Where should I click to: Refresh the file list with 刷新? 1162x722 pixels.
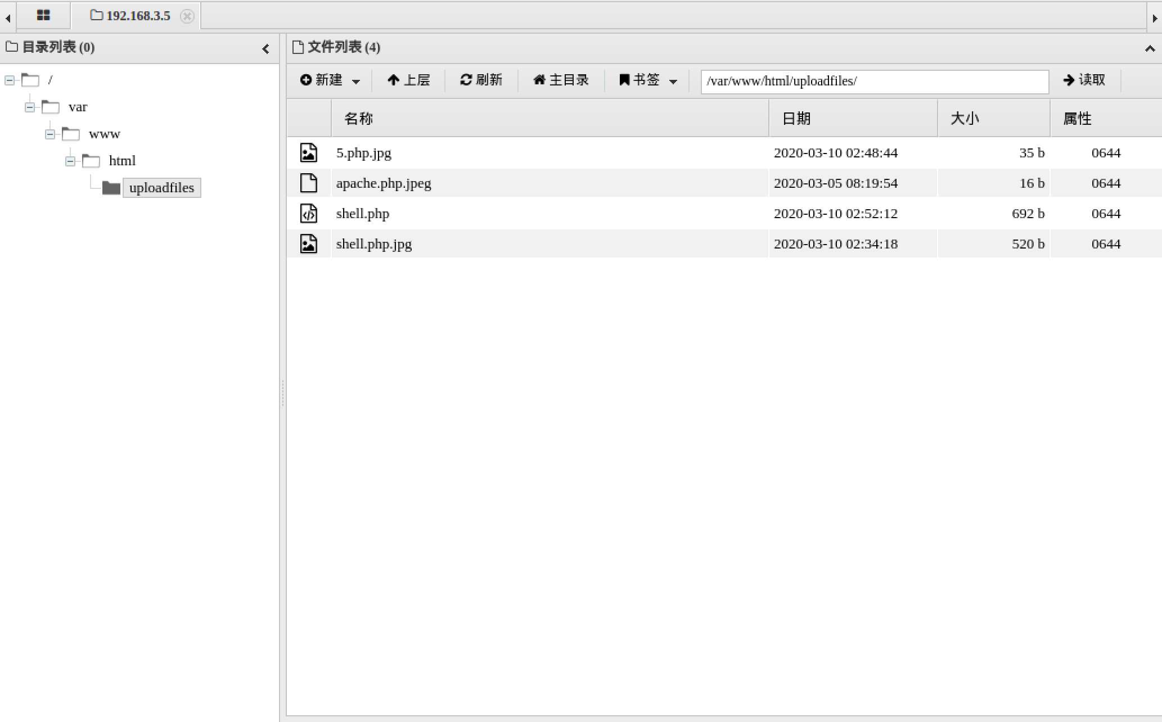pos(481,80)
